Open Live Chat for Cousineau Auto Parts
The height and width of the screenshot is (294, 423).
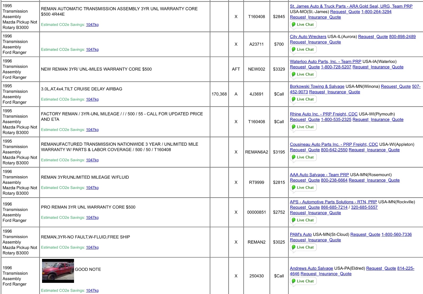point(303,157)
